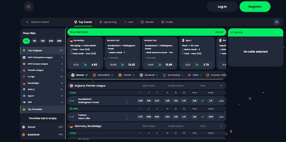The image size is (286, 142).
Task: Open Serie A in sidebar
Action: (42, 90)
